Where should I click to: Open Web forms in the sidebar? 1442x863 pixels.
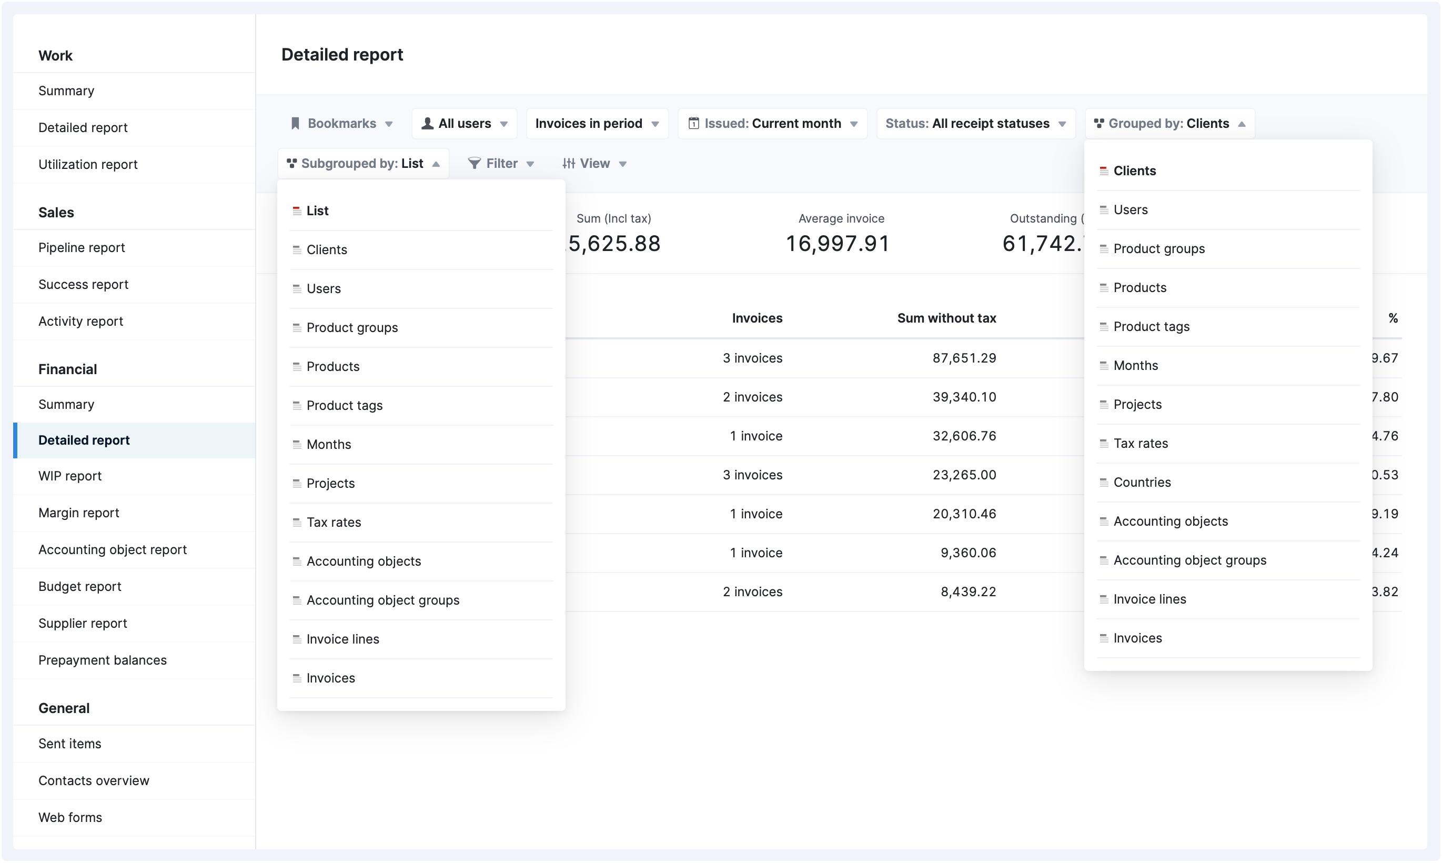click(134, 817)
